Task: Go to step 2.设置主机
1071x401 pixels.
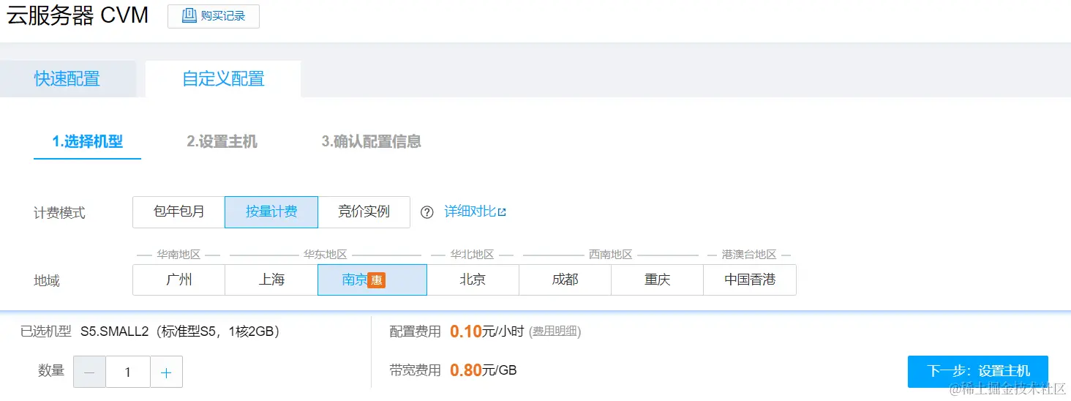Action: coord(222,142)
